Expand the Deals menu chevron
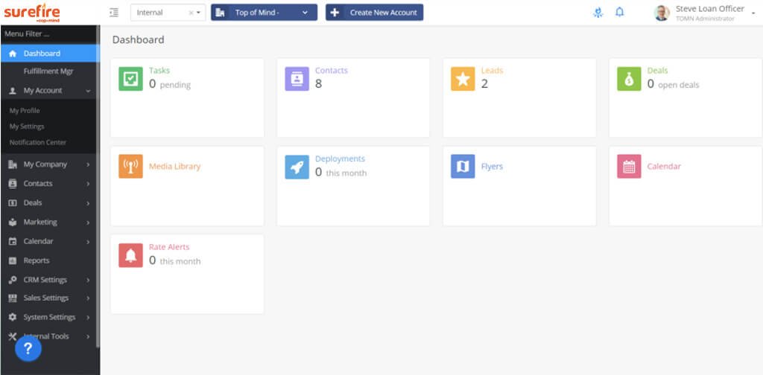 click(x=88, y=203)
